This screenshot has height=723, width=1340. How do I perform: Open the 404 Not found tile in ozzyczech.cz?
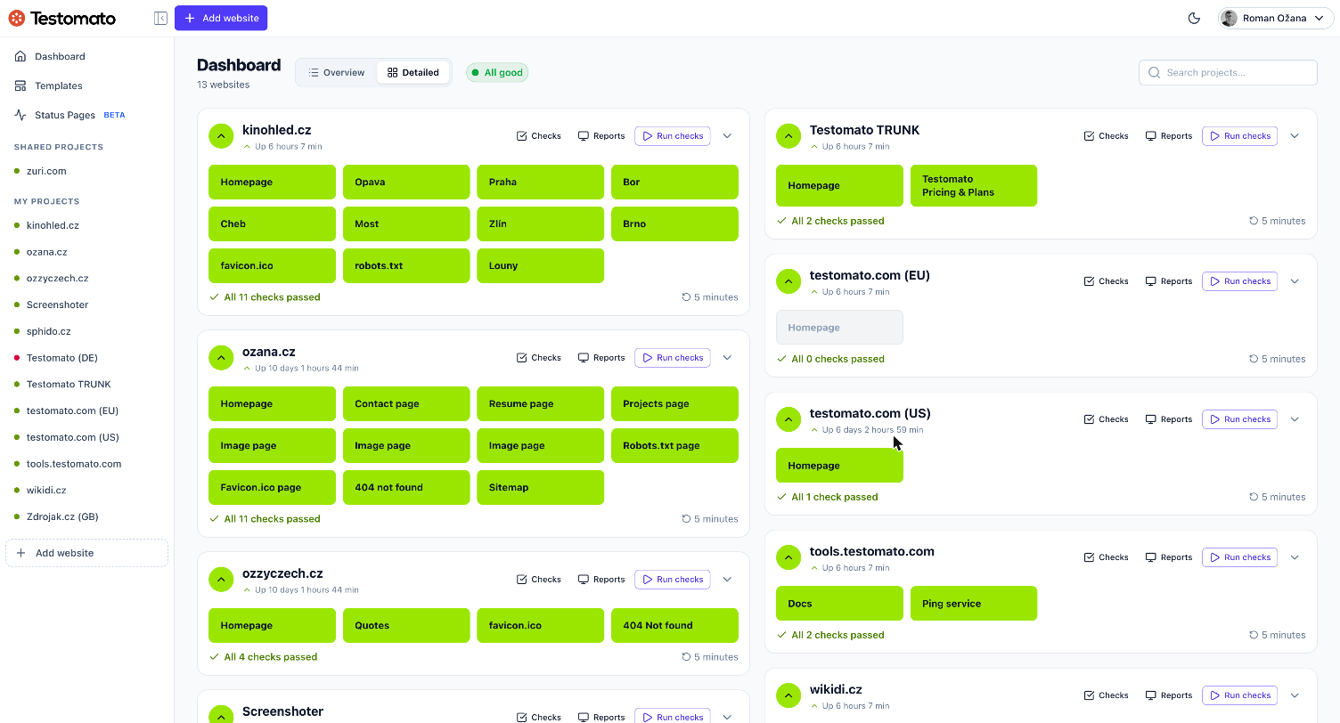point(674,625)
